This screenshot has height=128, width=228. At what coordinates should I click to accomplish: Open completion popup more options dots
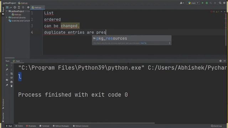(170, 43)
